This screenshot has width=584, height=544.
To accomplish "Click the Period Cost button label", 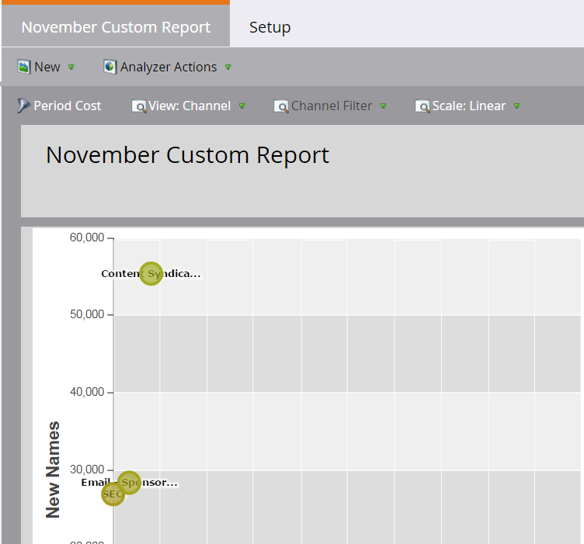I will tap(68, 106).
